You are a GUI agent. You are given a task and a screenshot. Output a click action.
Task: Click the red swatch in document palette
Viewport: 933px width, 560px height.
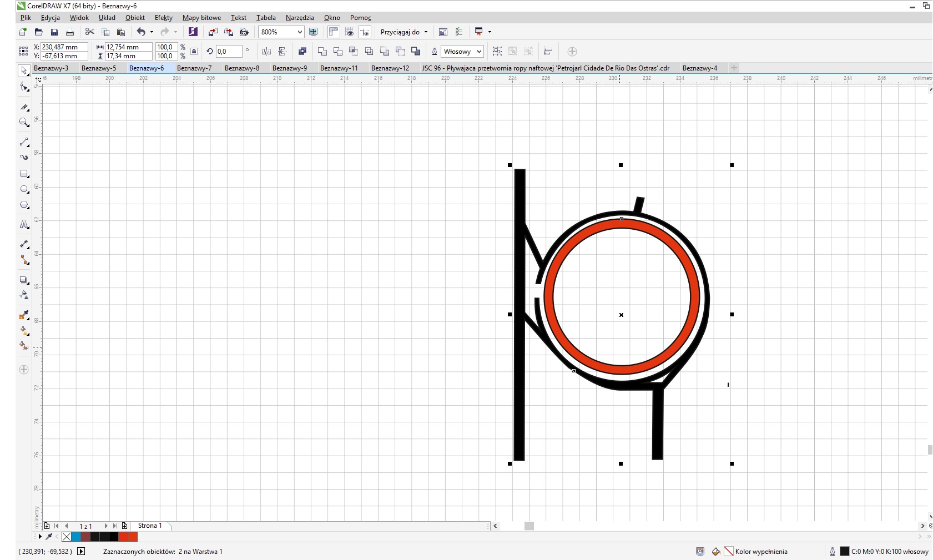pyautogui.click(x=123, y=537)
